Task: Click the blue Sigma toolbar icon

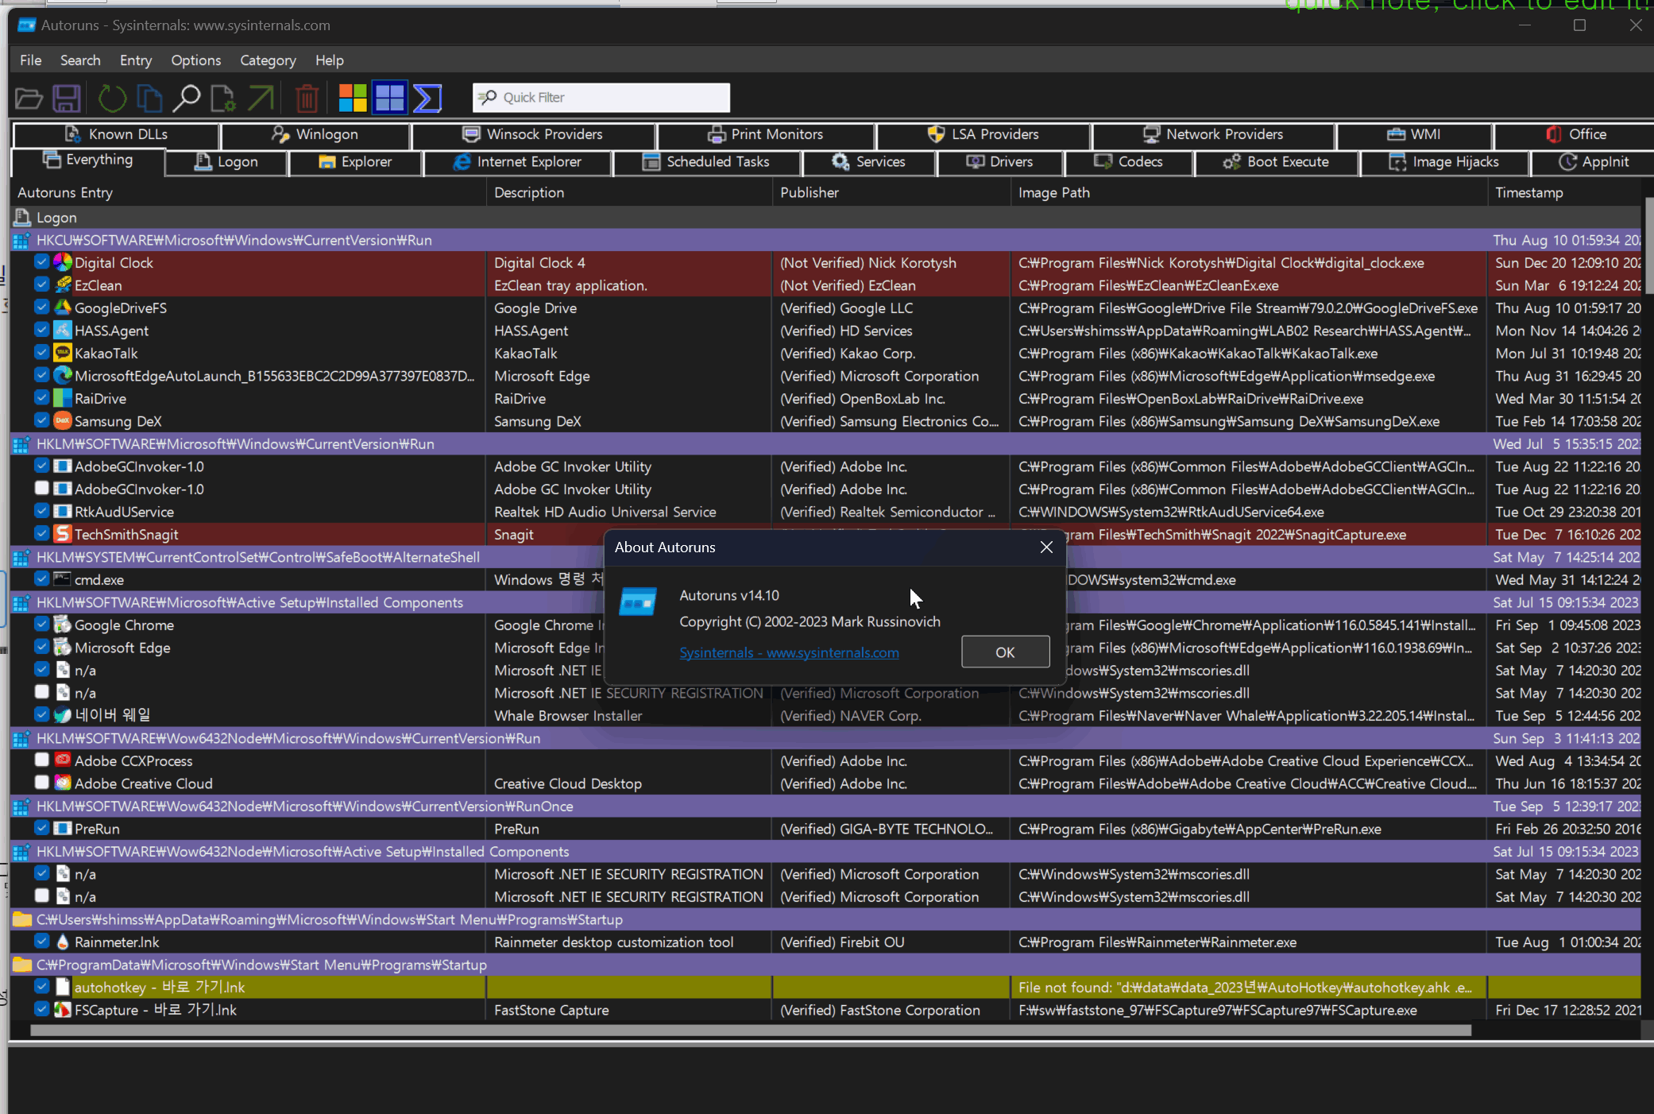Action: coord(427,98)
